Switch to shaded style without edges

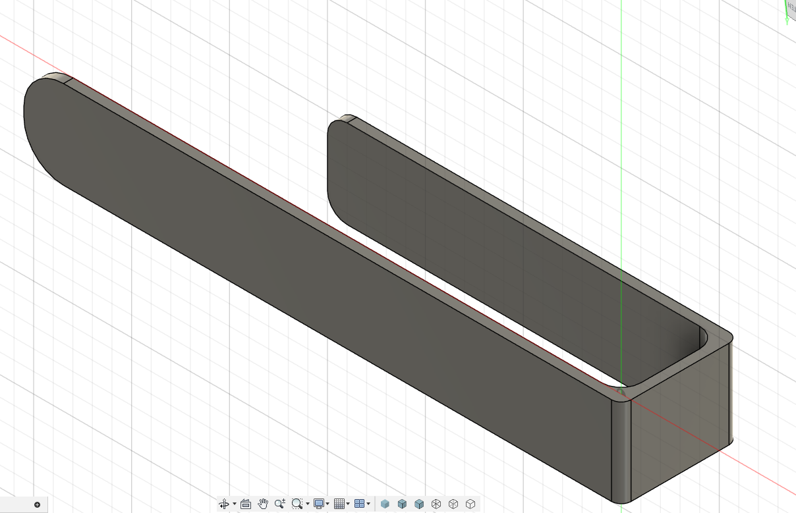385,504
